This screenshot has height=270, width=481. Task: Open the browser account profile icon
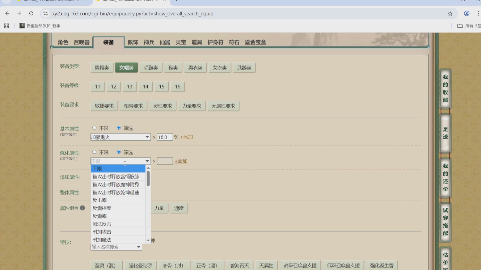(x=466, y=13)
